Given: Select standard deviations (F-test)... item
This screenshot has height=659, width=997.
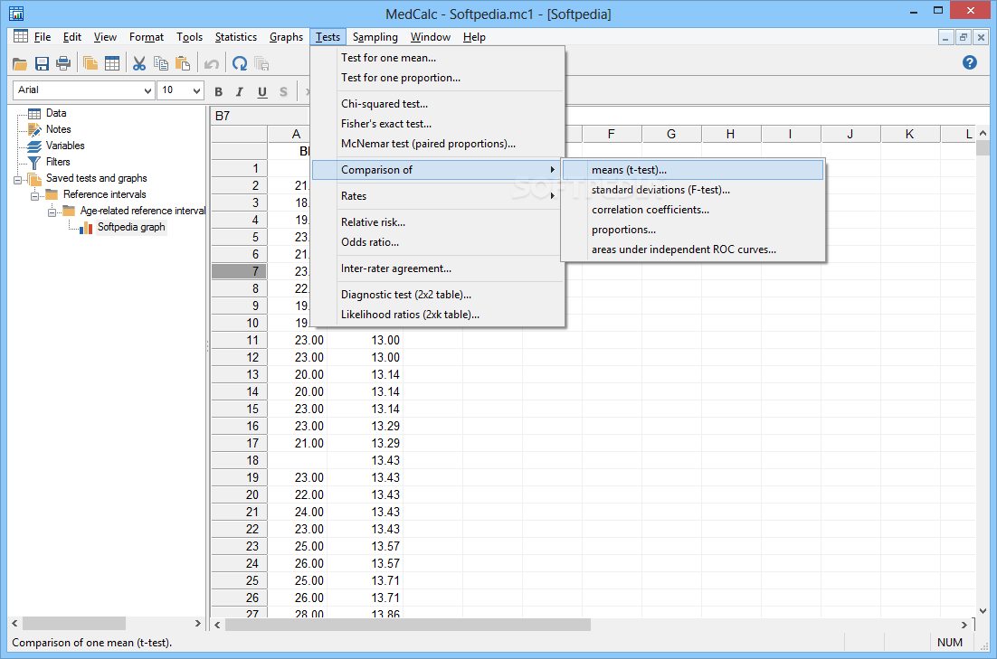Looking at the screenshot, I should point(693,190).
